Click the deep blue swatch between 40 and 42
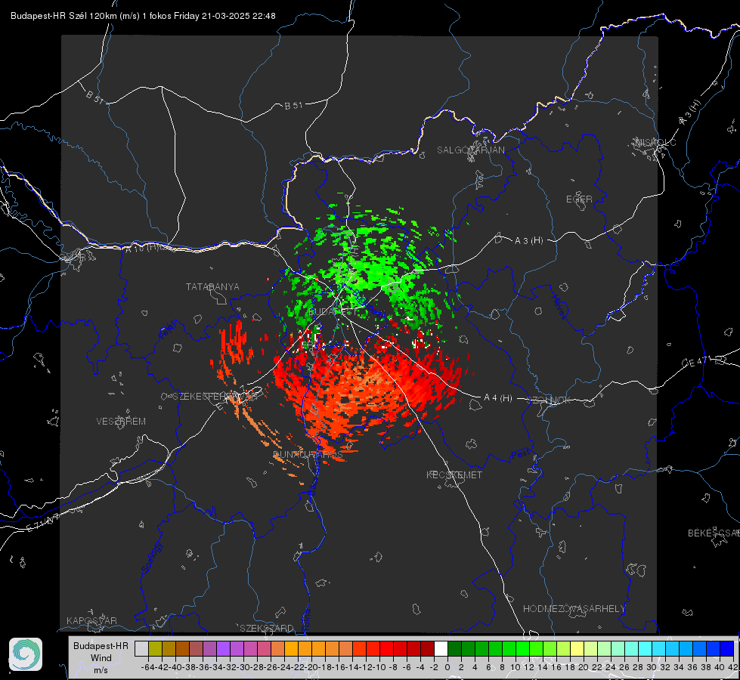Screen dimensions: 740x680 click(x=727, y=648)
